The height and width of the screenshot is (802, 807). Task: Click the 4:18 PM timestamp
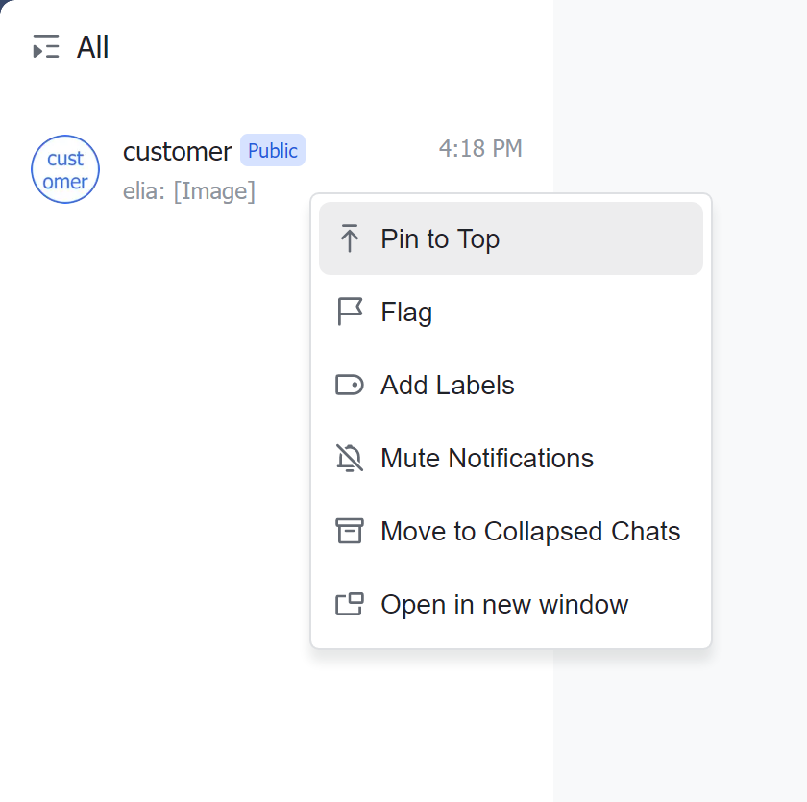tap(480, 148)
